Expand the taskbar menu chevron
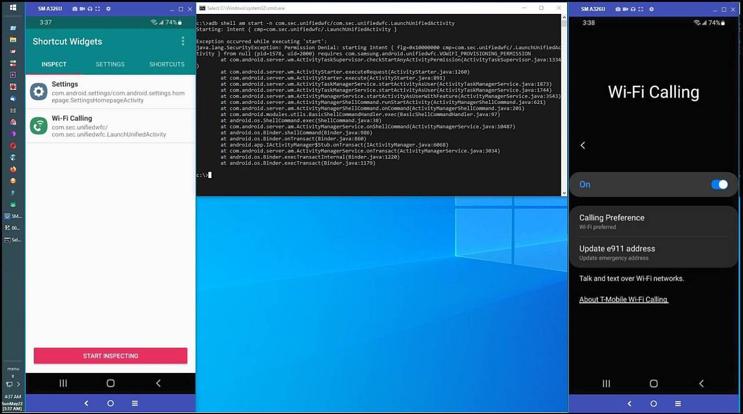 (13, 376)
